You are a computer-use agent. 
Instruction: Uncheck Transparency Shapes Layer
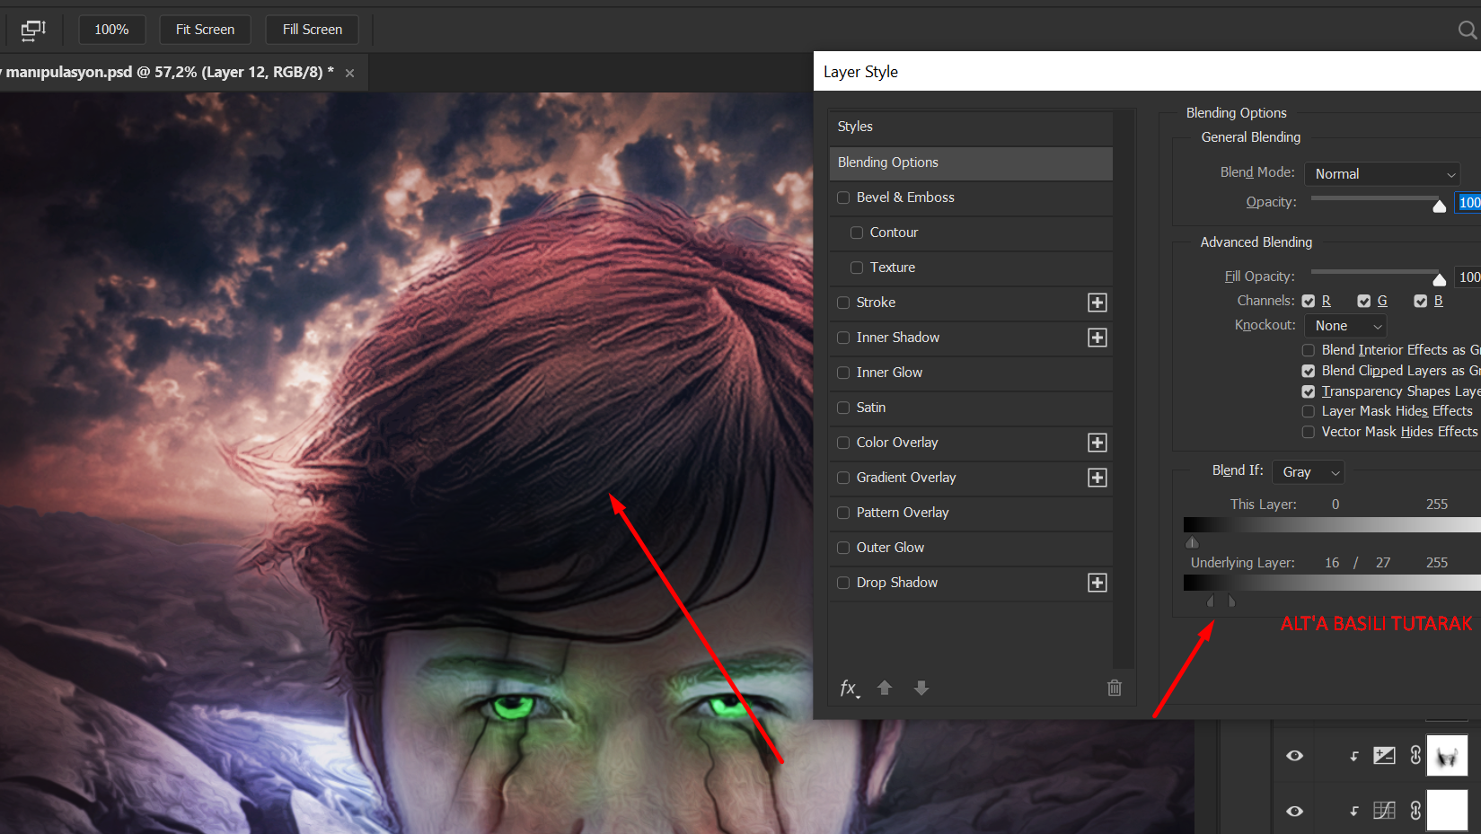coord(1309,391)
